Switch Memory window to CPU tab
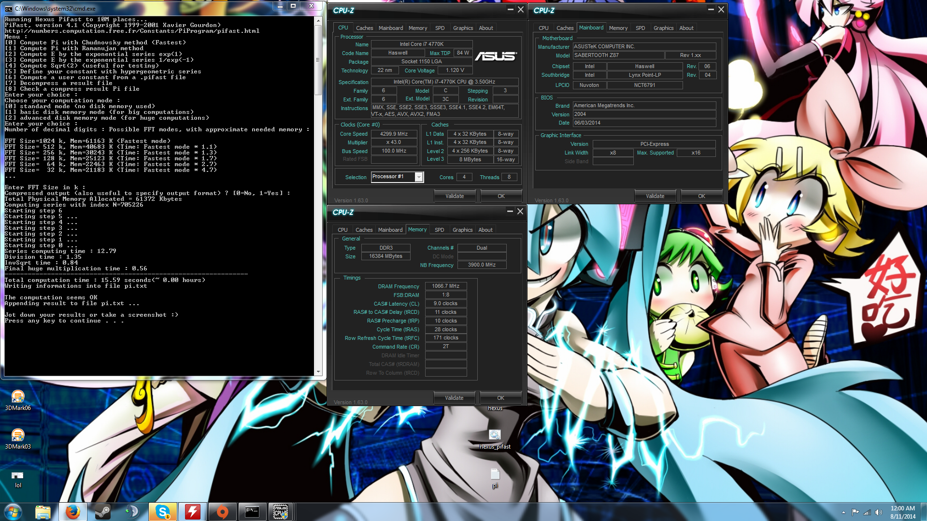Image resolution: width=927 pixels, height=521 pixels. [x=342, y=230]
